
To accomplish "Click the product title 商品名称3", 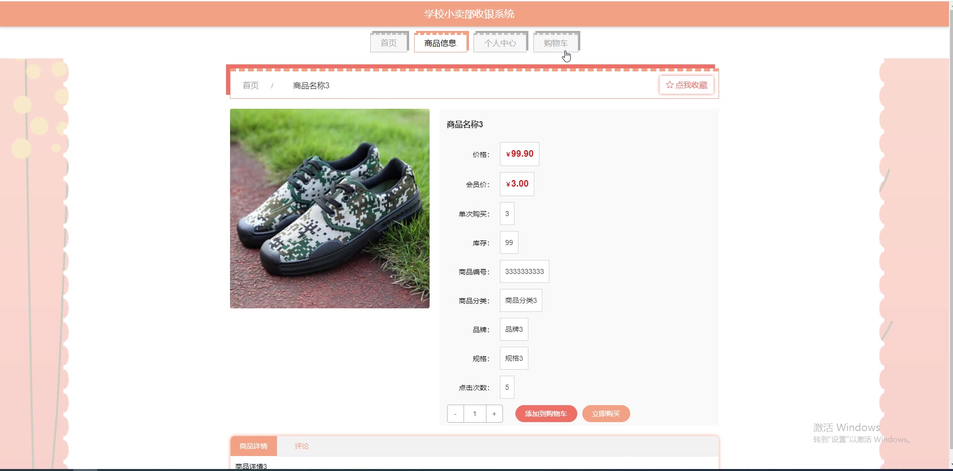I will click(x=465, y=124).
